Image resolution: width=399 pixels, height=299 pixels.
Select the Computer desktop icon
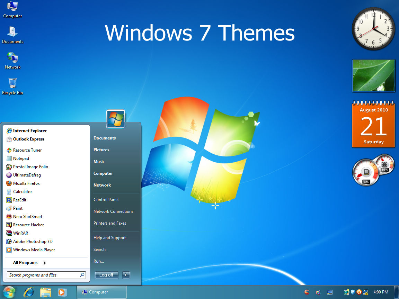(x=12, y=10)
